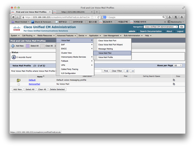Close the http://223.100.100.224/ tab
Viewport: 195px width, 147px height.
click(x=92, y=12)
